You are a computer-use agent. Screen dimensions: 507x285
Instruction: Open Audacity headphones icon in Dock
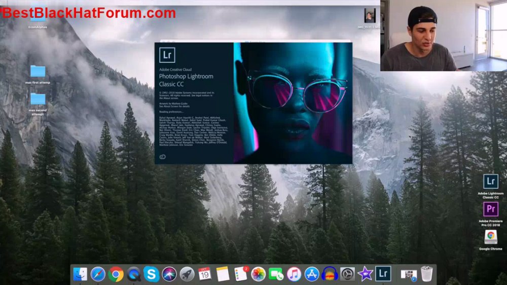(x=330, y=274)
